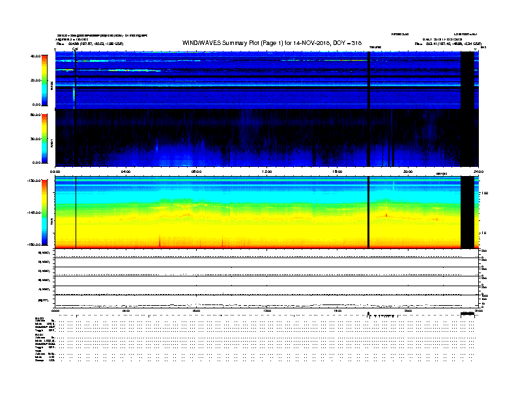The image size is (516, 399).
Task: Click the RAD2 spectrogram panel
Action: tap(267, 80)
